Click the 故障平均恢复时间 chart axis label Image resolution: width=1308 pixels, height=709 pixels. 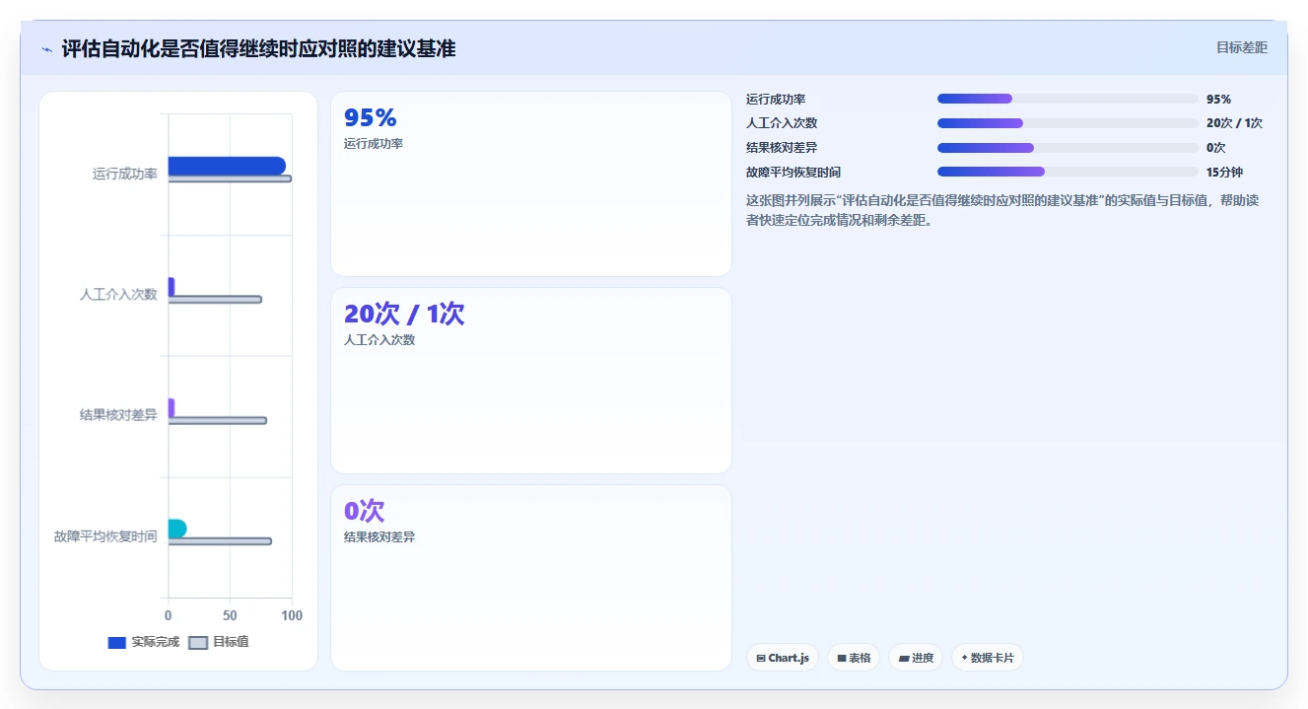point(105,536)
